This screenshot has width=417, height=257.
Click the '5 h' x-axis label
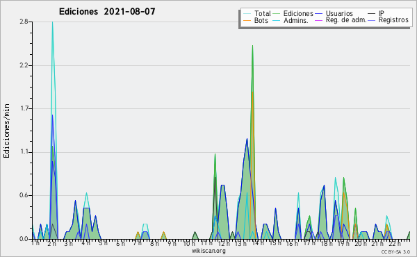click(103, 243)
